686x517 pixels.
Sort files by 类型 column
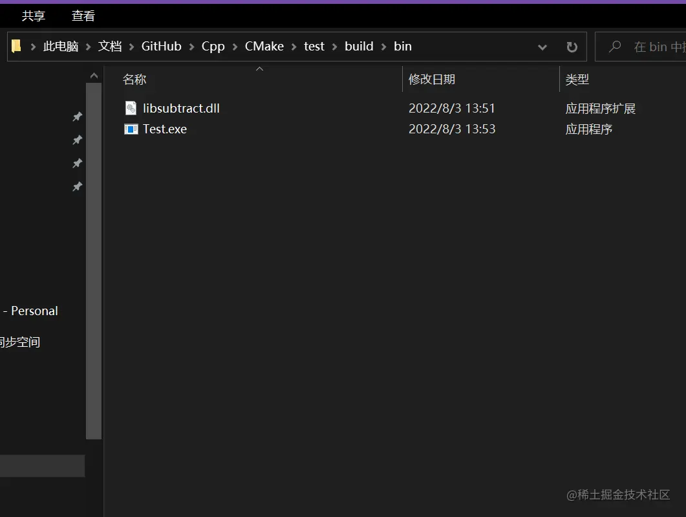[x=577, y=79]
